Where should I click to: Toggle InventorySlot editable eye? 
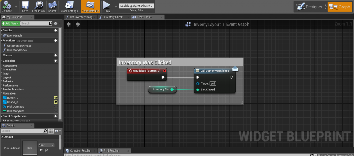(x=56, y=111)
